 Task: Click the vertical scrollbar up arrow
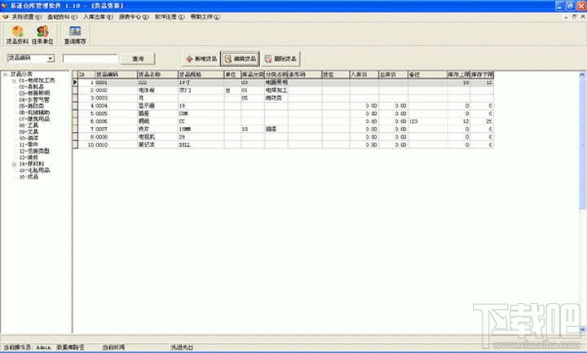pos(582,75)
